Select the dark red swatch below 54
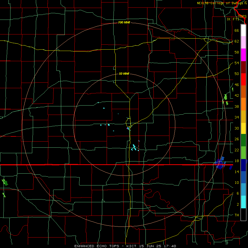Viewport: 248px width, 248px height. (243, 67)
